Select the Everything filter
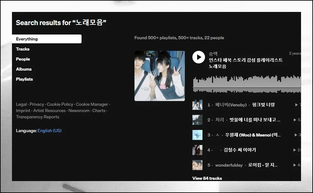Viewport: 313px width, 193px height. (x=47, y=39)
